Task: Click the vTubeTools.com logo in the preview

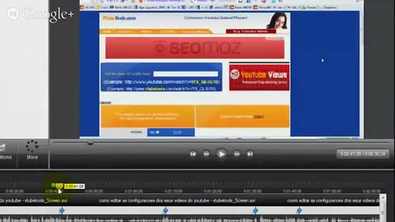Action: click(x=119, y=18)
